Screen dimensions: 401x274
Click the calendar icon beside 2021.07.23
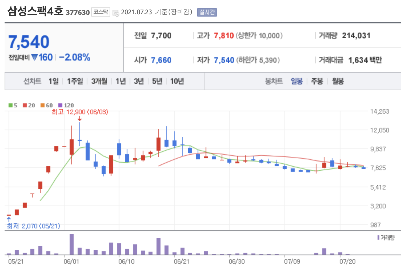coord(116,13)
